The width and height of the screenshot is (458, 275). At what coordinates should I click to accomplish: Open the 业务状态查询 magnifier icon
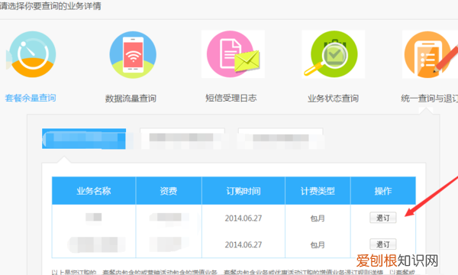(x=333, y=54)
